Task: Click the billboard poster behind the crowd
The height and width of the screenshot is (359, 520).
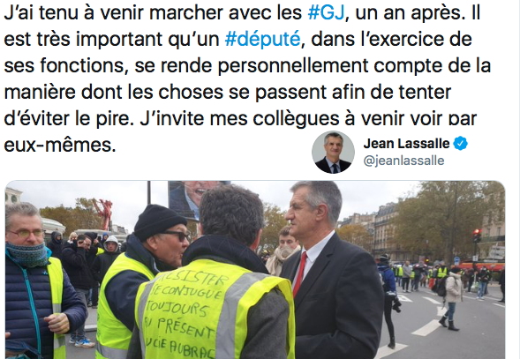Action: coord(191,198)
